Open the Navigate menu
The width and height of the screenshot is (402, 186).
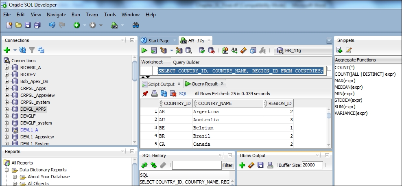tap(57, 15)
